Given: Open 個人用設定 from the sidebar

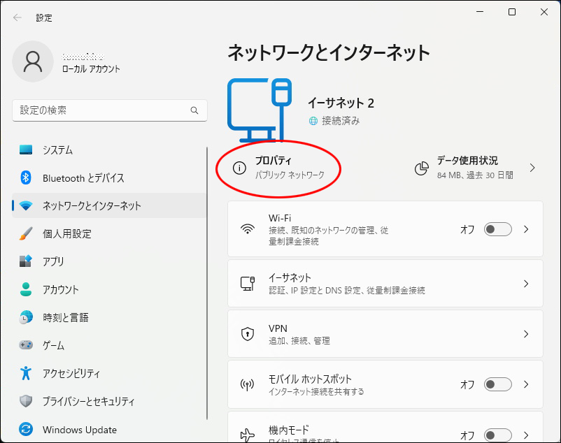Looking at the screenshot, I should pyautogui.click(x=66, y=234).
